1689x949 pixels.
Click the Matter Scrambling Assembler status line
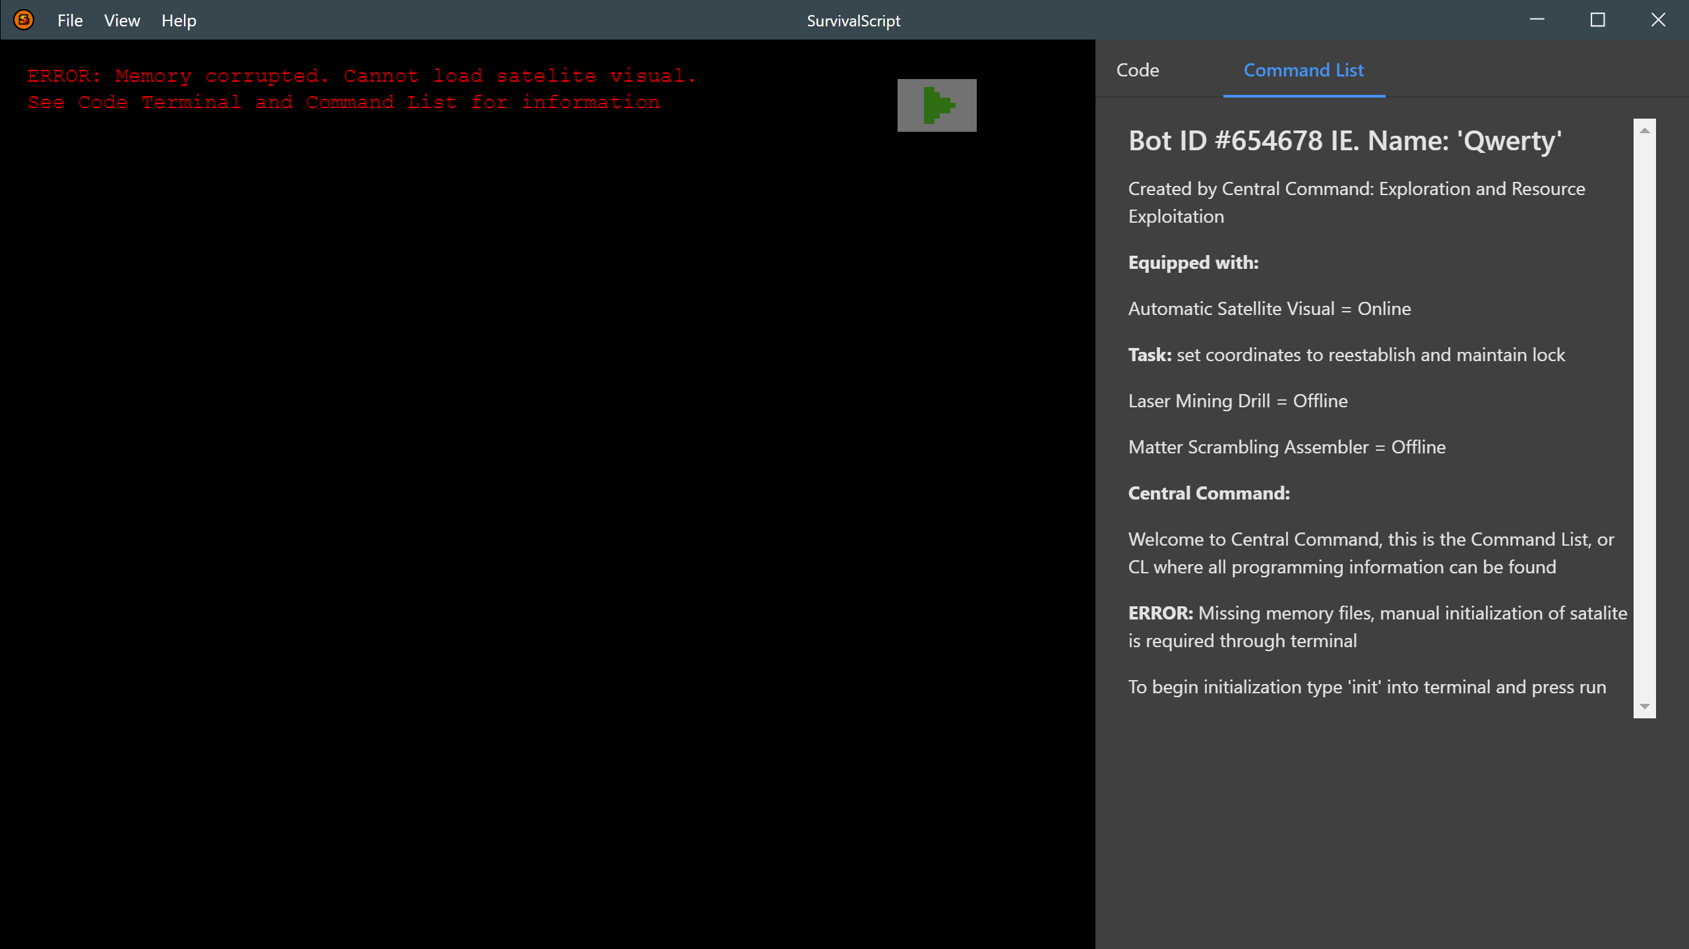1286,447
